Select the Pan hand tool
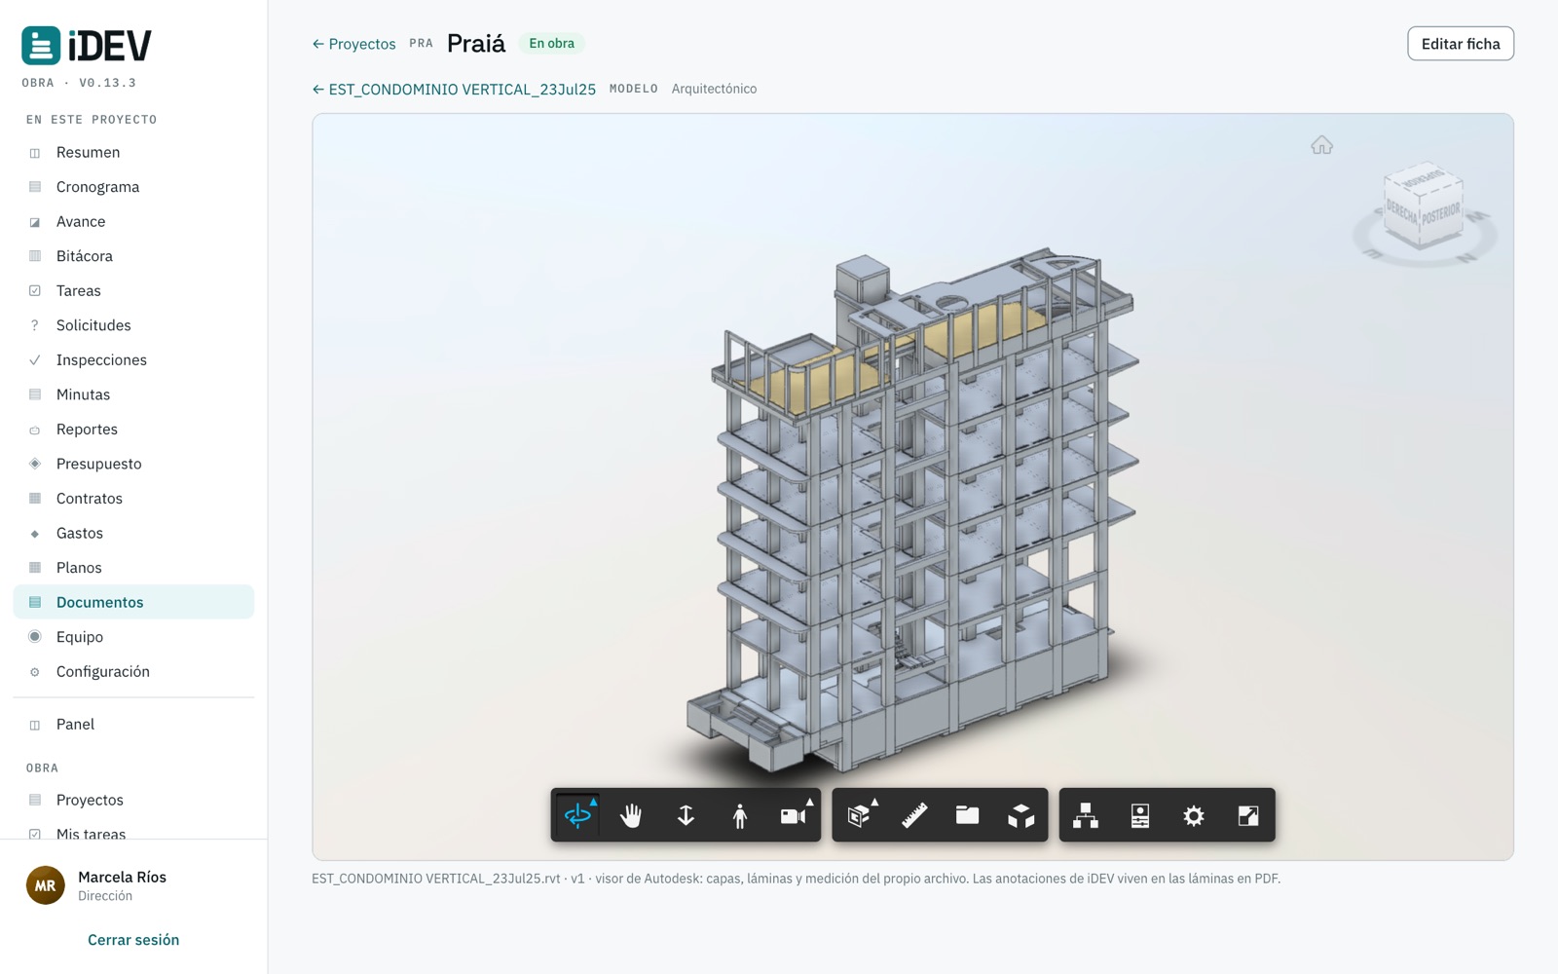 (631, 814)
